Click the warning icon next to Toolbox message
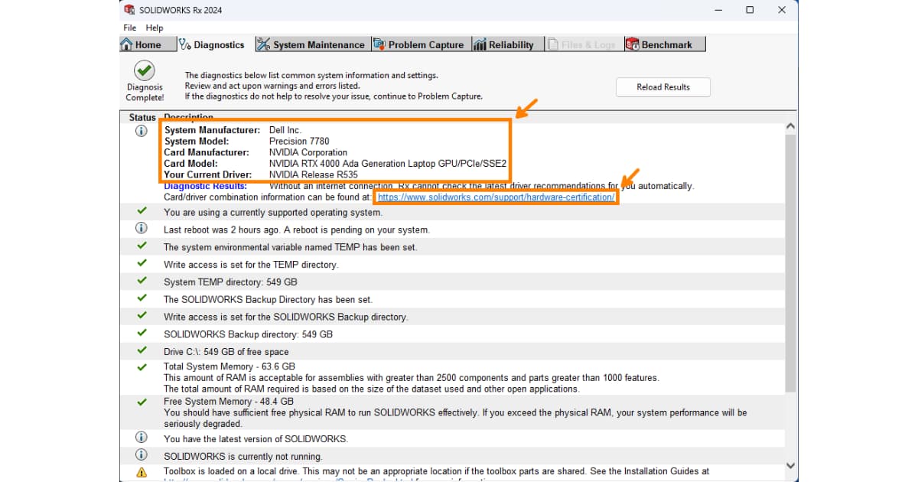The height and width of the screenshot is (482, 918). [x=142, y=472]
